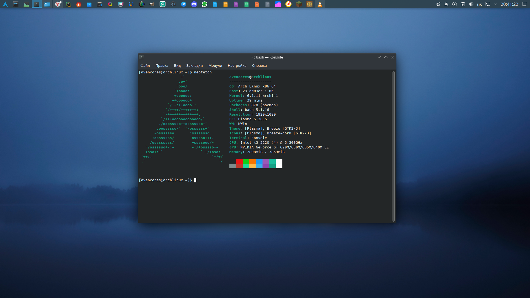Open the Файл menu
The height and width of the screenshot is (298, 530).
[x=145, y=66]
